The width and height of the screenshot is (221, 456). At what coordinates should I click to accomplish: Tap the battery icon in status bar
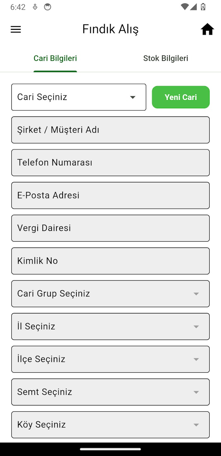203,7
